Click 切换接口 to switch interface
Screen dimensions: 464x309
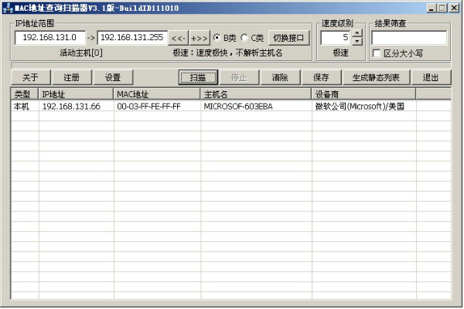point(288,37)
